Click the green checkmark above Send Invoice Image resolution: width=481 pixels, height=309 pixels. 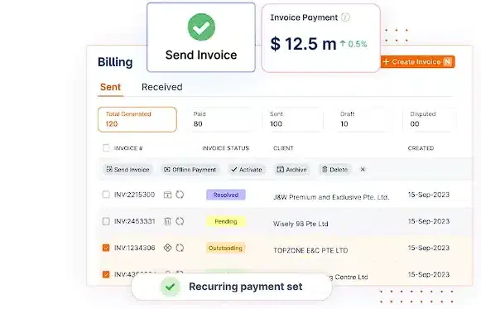click(201, 27)
